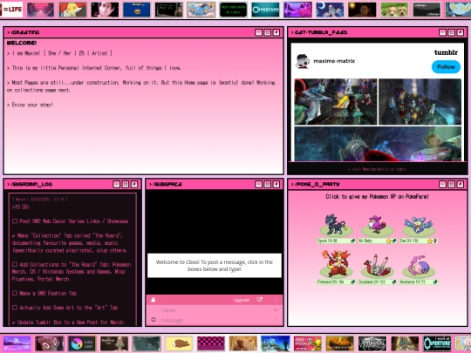The image size is (471, 353).
Task: Click the Delphox sprite named Firebrand
Action: click(x=335, y=263)
